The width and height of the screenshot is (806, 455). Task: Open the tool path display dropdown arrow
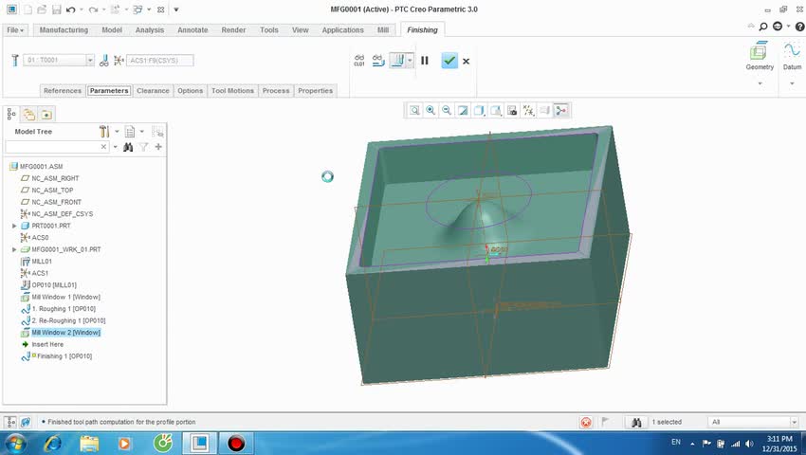[x=410, y=61]
